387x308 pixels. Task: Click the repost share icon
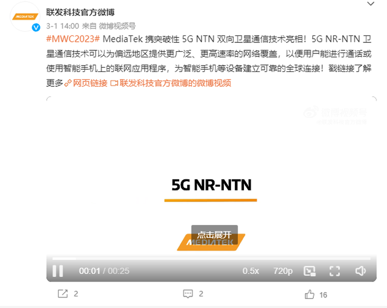pyautogui.click(x=63, y=294)
